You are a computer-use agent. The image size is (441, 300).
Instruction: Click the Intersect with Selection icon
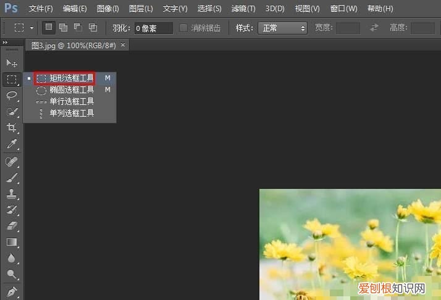pos(93,27)
